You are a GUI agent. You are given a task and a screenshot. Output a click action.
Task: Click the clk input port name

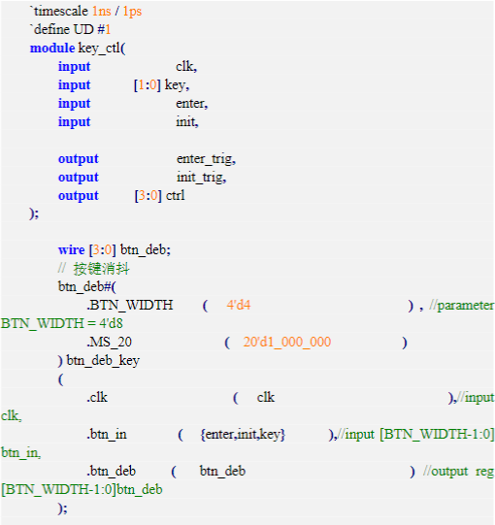[186, 67]
